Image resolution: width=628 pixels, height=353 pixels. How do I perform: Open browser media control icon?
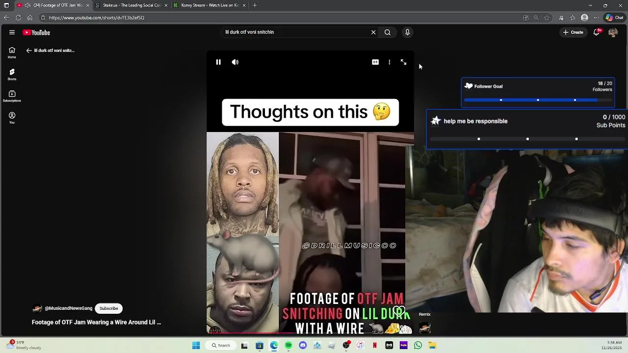pyautogui.click(x=561, y=18)
